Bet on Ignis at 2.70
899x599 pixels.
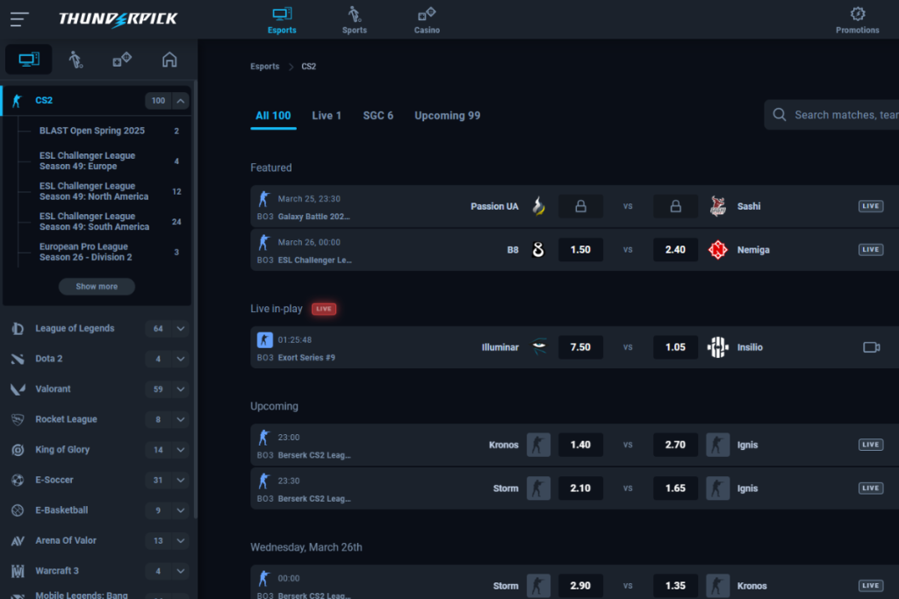(x=675, y=445)
